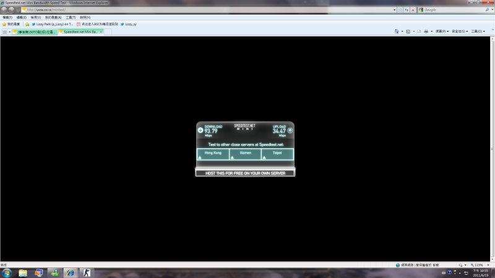Click the Refresh icon next to address bar
Screen dimensions: 495x278
tap(407, 10)
